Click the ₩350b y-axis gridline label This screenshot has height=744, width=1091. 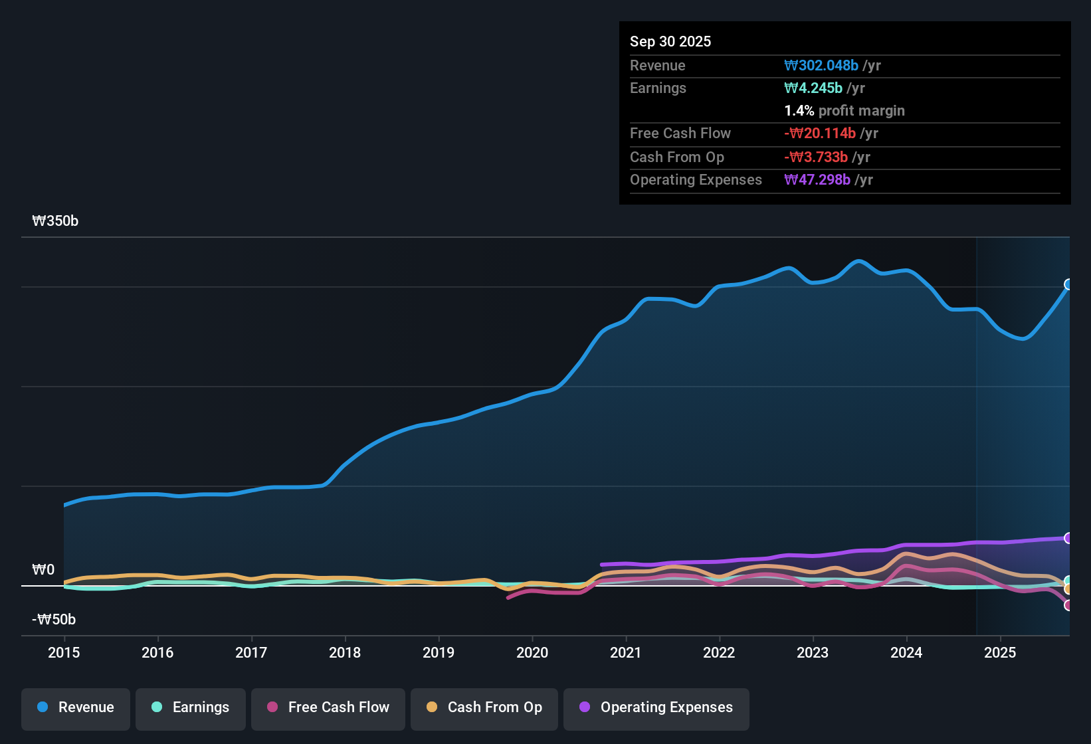click(55, 221)
